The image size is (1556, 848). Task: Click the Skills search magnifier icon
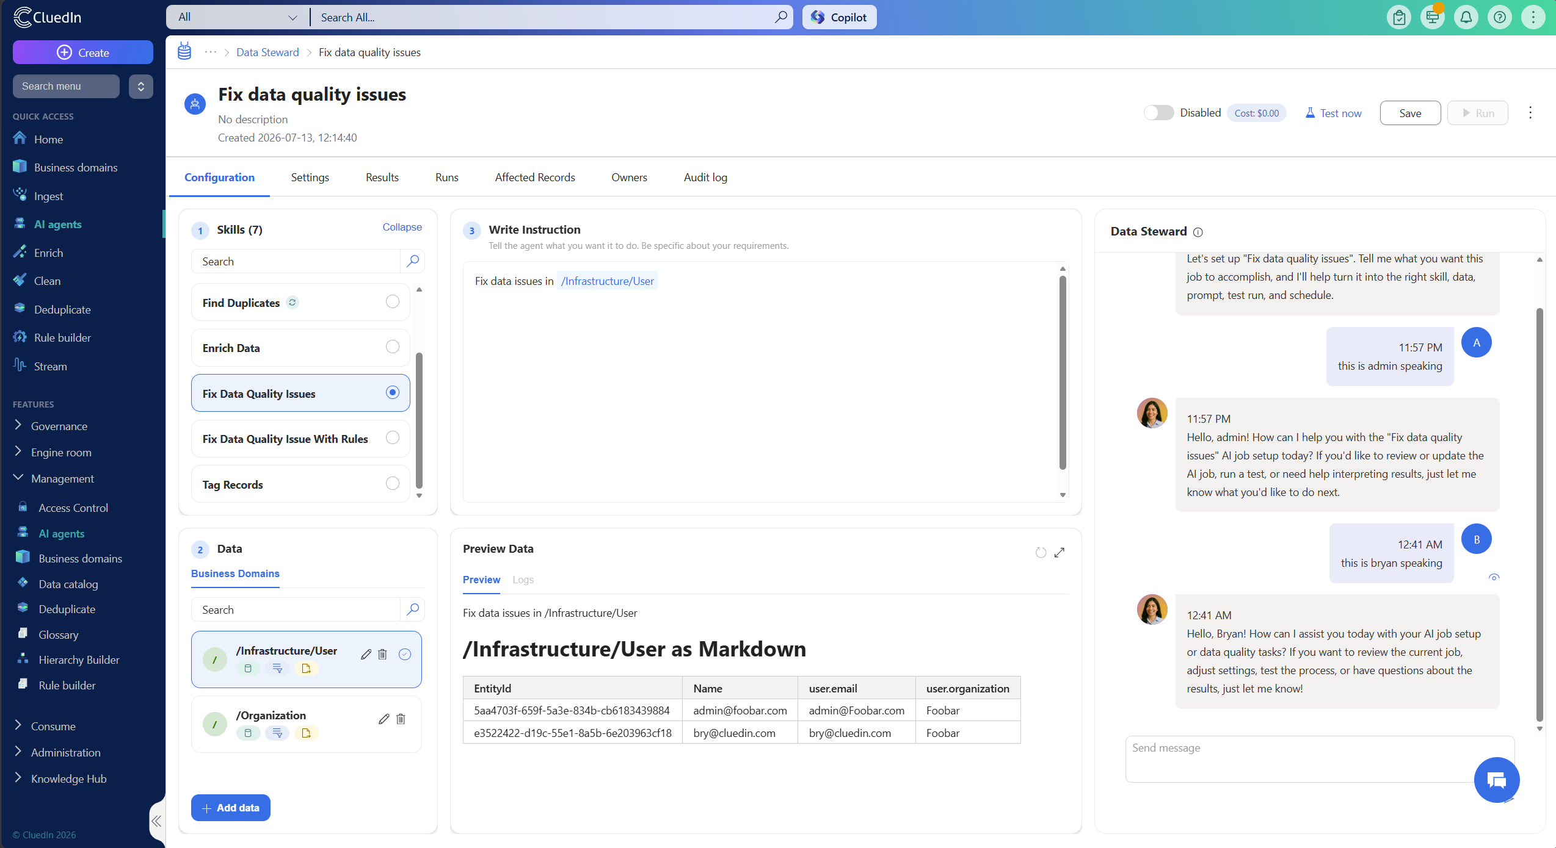(413, 261)
